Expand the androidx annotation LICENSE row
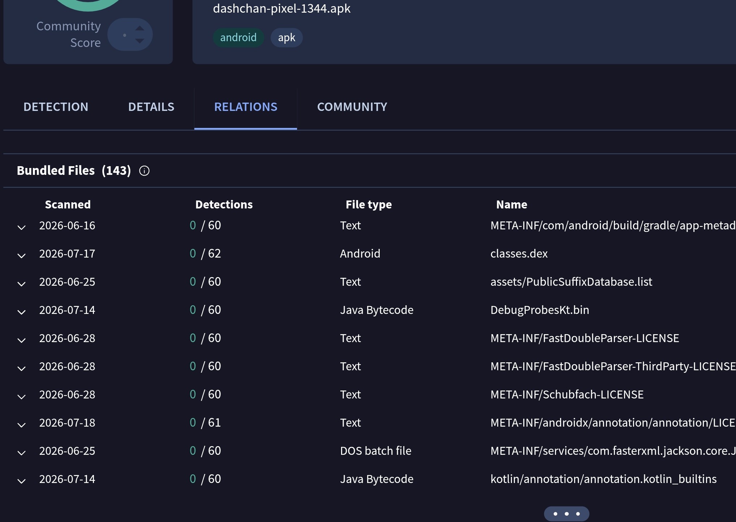The image size is (736, 522). point(22,424)
